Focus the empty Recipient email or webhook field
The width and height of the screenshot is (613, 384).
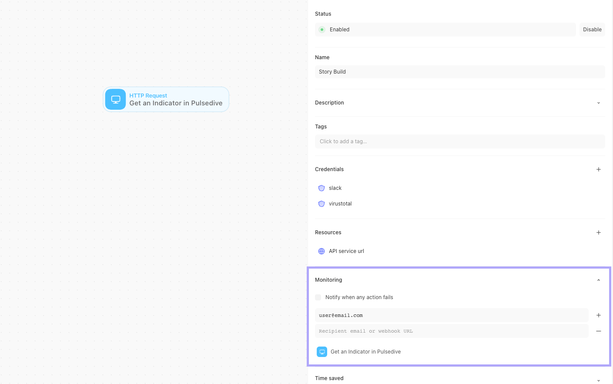click(x=452, y=331)
